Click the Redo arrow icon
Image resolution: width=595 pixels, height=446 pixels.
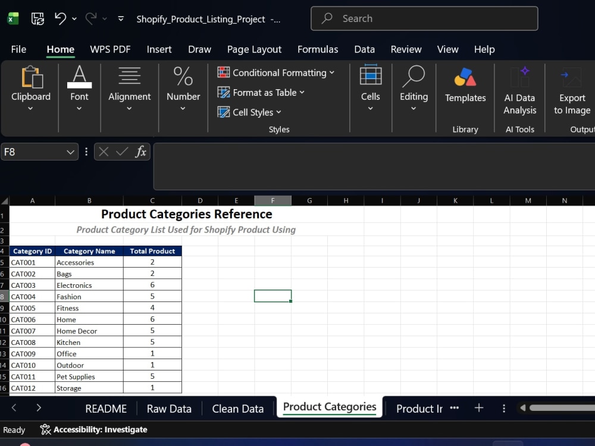(90, 18)
